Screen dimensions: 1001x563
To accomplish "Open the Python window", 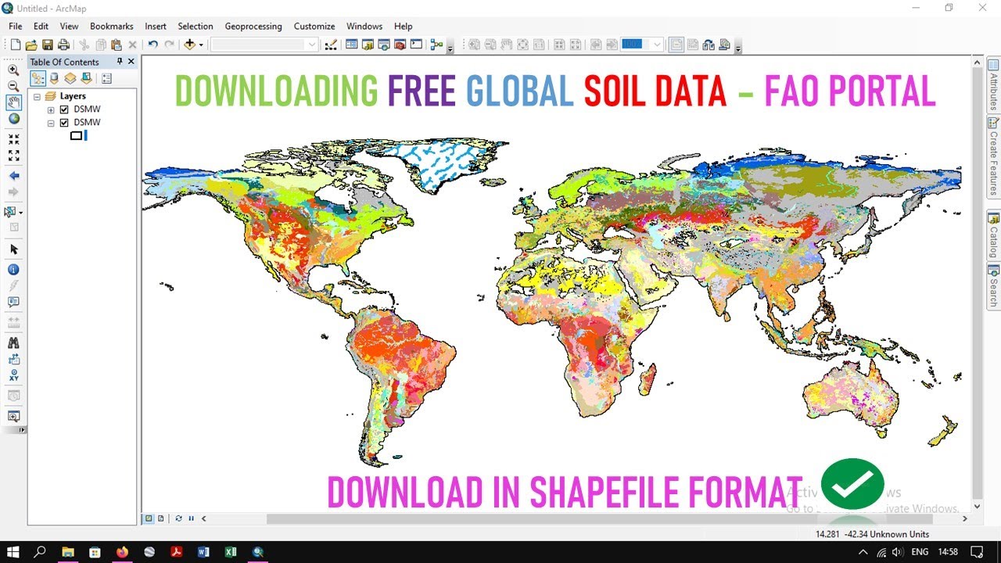I will [416, 45].
